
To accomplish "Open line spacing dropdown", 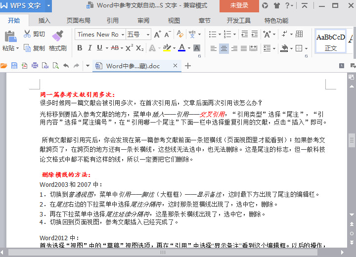I will coord(269,48).
